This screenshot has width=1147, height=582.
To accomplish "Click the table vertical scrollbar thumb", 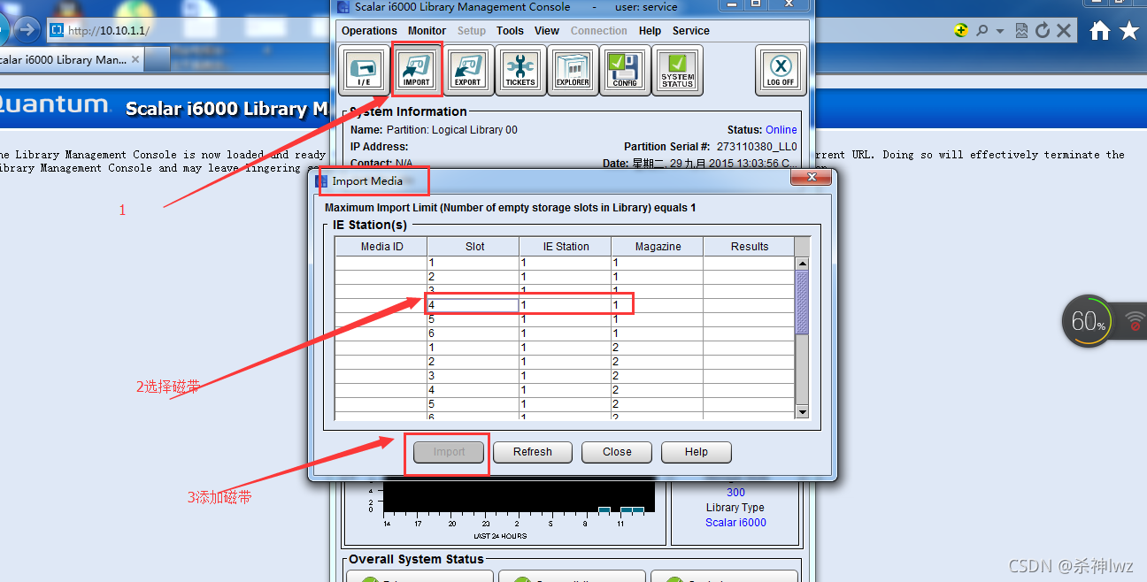I will tap(803, 302).
